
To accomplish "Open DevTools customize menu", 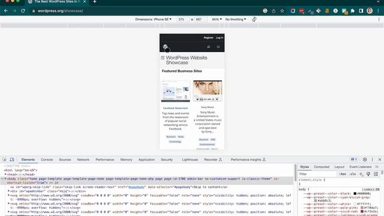I will tap(372, 160).
